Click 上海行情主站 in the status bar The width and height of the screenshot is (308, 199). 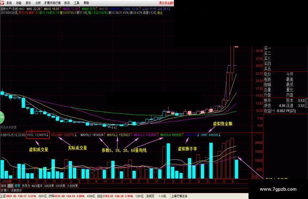tap(179, 196)
